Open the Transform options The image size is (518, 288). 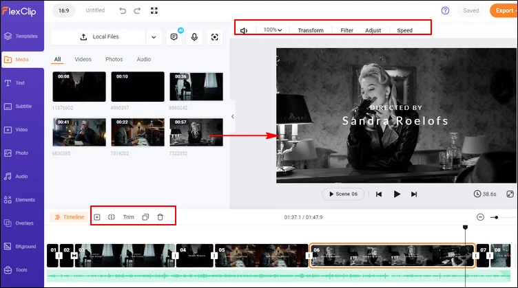311,30
